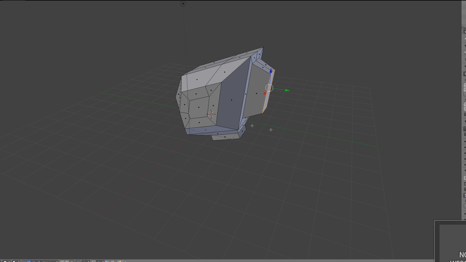Click the 3D cursor on the mesh
The image size is (466, 262).
pos(211,114)
